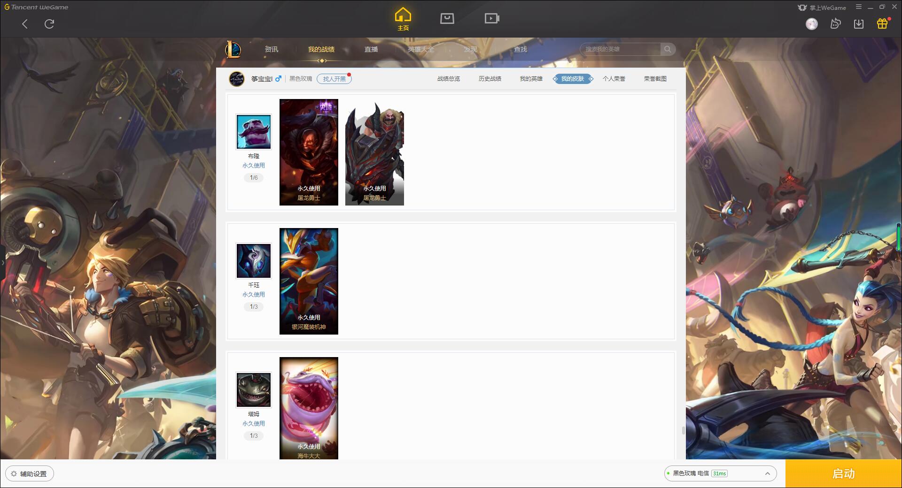Click the magnifier search button
The image size is (902, 488).
tap(668, 49)
